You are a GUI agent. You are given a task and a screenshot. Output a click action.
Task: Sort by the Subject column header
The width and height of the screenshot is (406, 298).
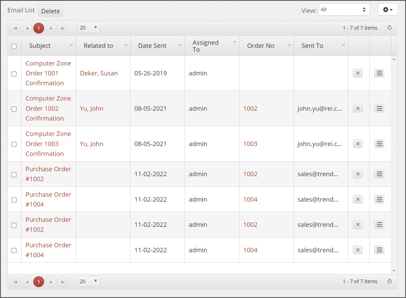[x=40, y=46]
